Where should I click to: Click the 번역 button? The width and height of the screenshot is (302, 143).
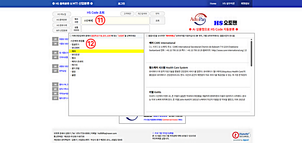(x=157, y=14)
